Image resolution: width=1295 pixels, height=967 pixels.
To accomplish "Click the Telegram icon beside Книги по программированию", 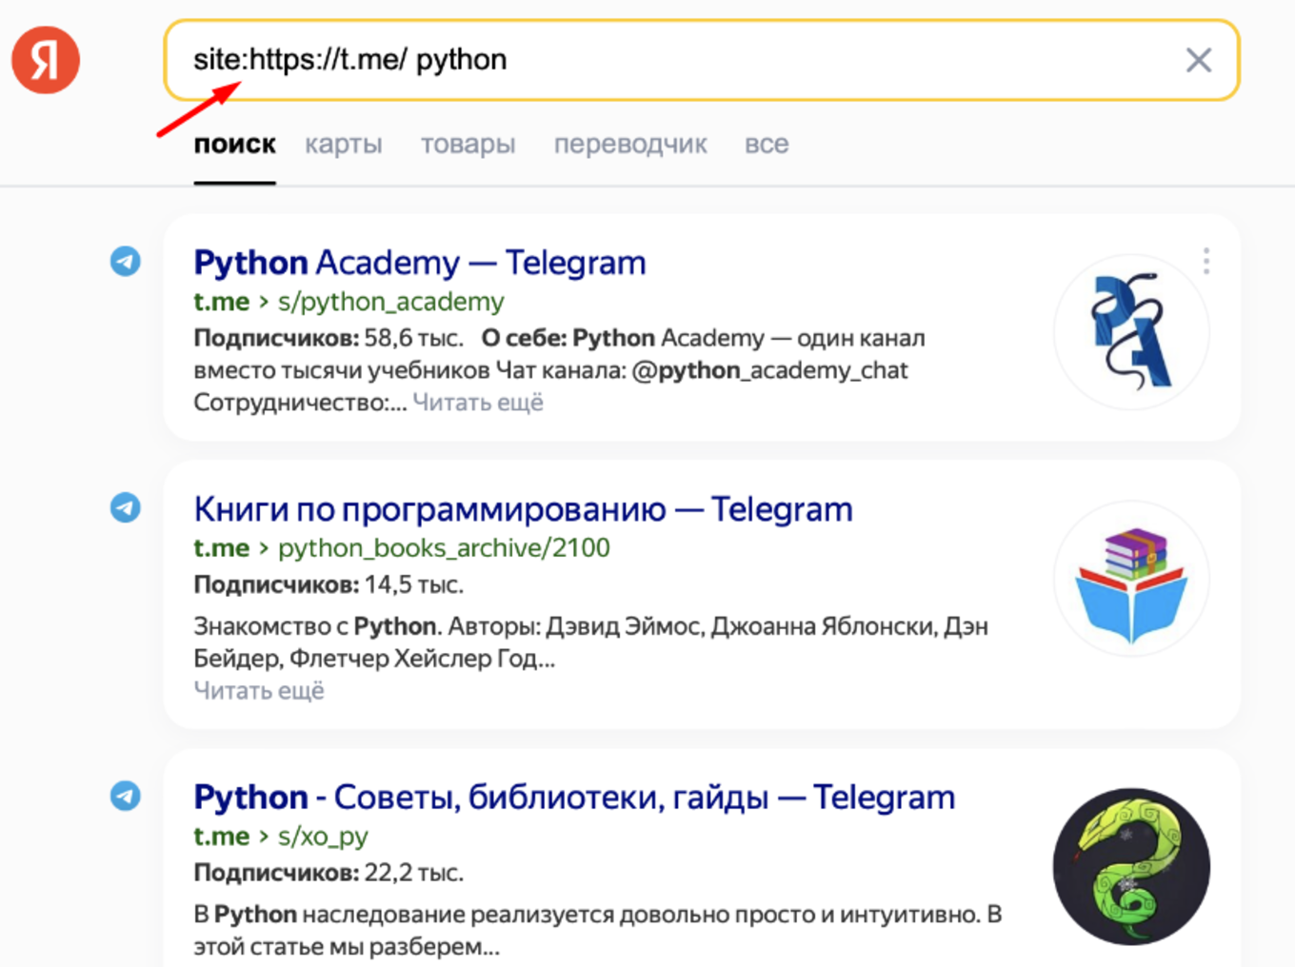I will [125, 508].
